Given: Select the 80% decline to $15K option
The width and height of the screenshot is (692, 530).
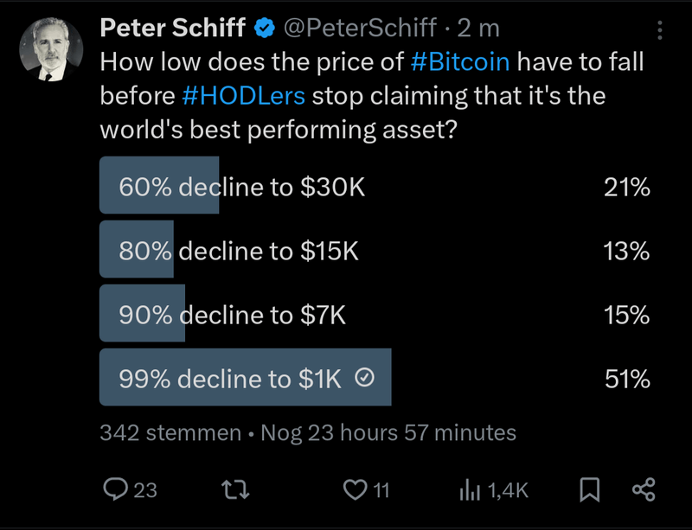Looking at the screenshot, I should [x=239, y=251].
